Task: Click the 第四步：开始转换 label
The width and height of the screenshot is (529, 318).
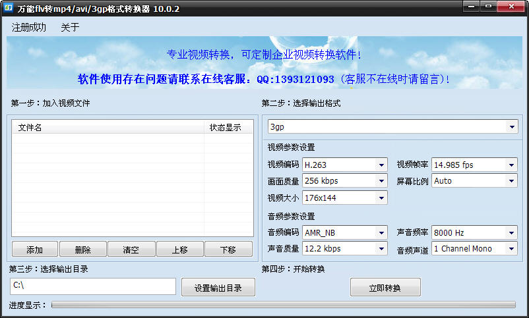Action: [x=293, y=269]
